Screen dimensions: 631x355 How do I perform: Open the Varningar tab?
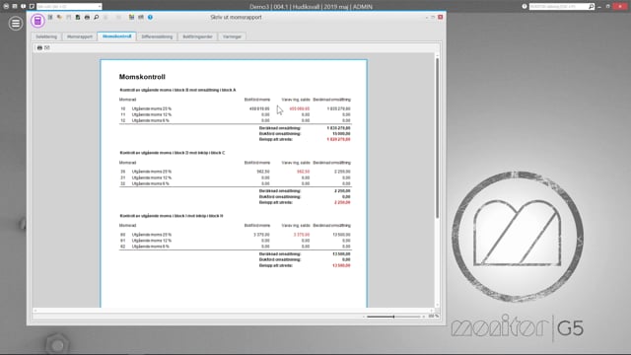[233, 36]
